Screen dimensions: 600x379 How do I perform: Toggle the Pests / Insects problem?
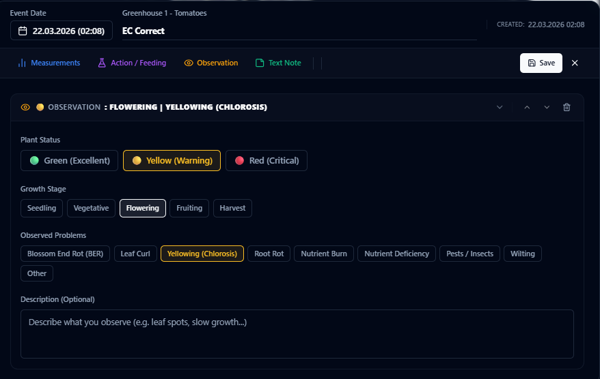(470, 254)
